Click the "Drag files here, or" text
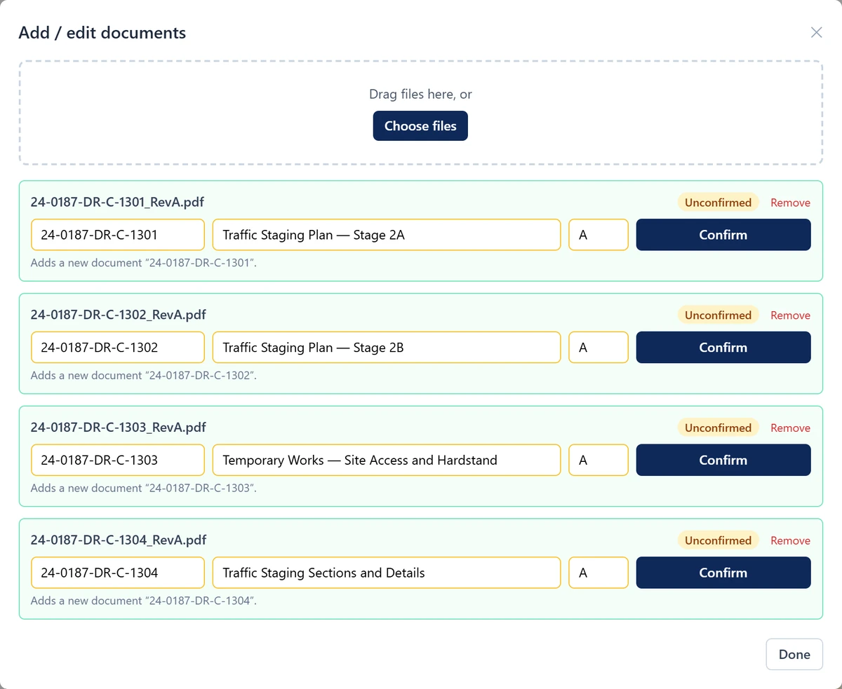 (420, 95)
